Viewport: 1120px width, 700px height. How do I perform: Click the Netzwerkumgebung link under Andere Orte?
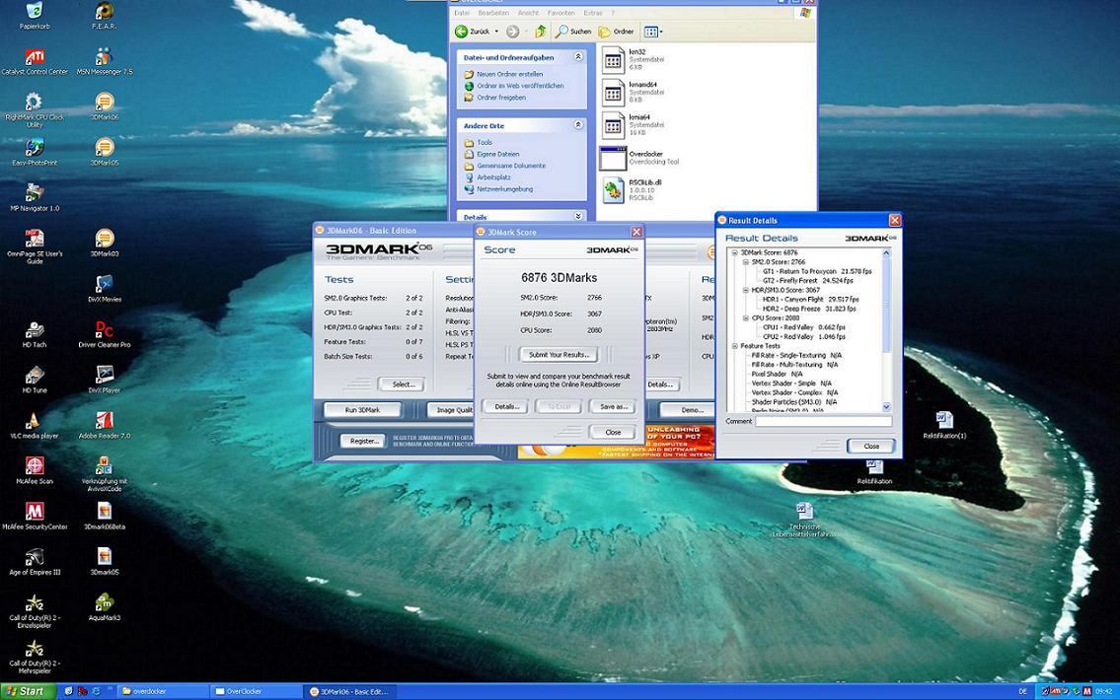pyautogui.click(x=504, y=189)
